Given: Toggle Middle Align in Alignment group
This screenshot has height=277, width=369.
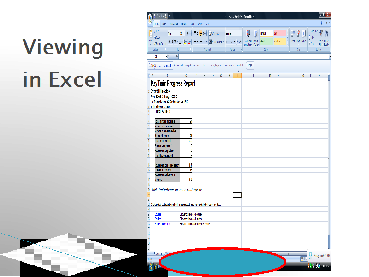Looking at the screenshot, I should [198, 33].
